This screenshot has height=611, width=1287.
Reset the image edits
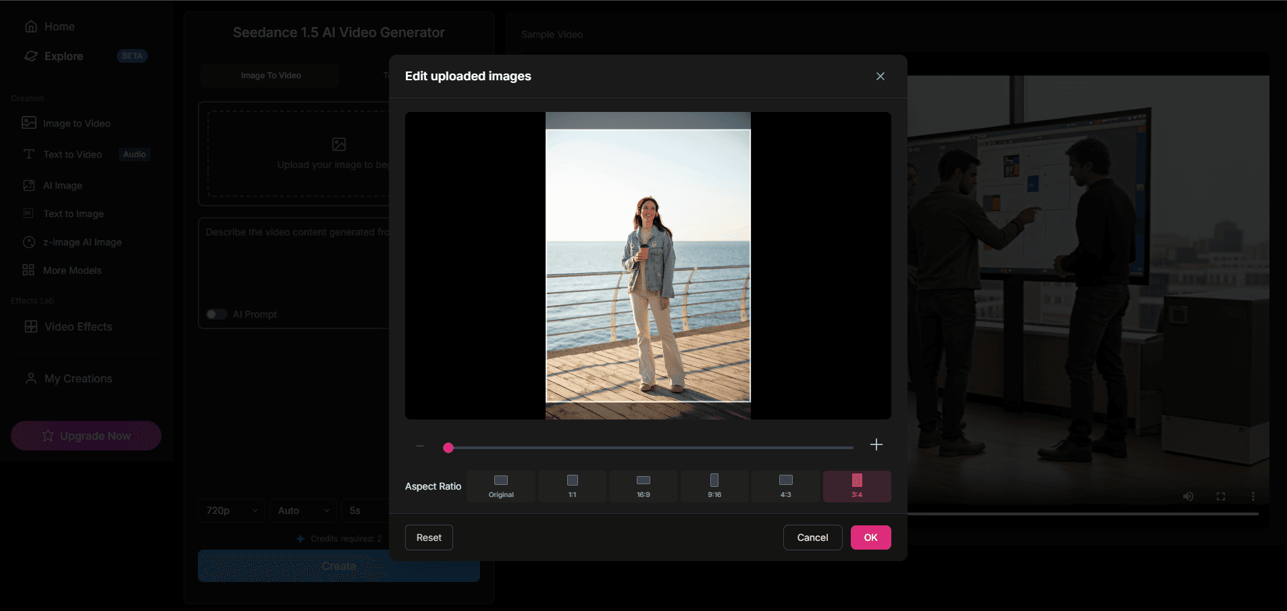click(428, 537)
